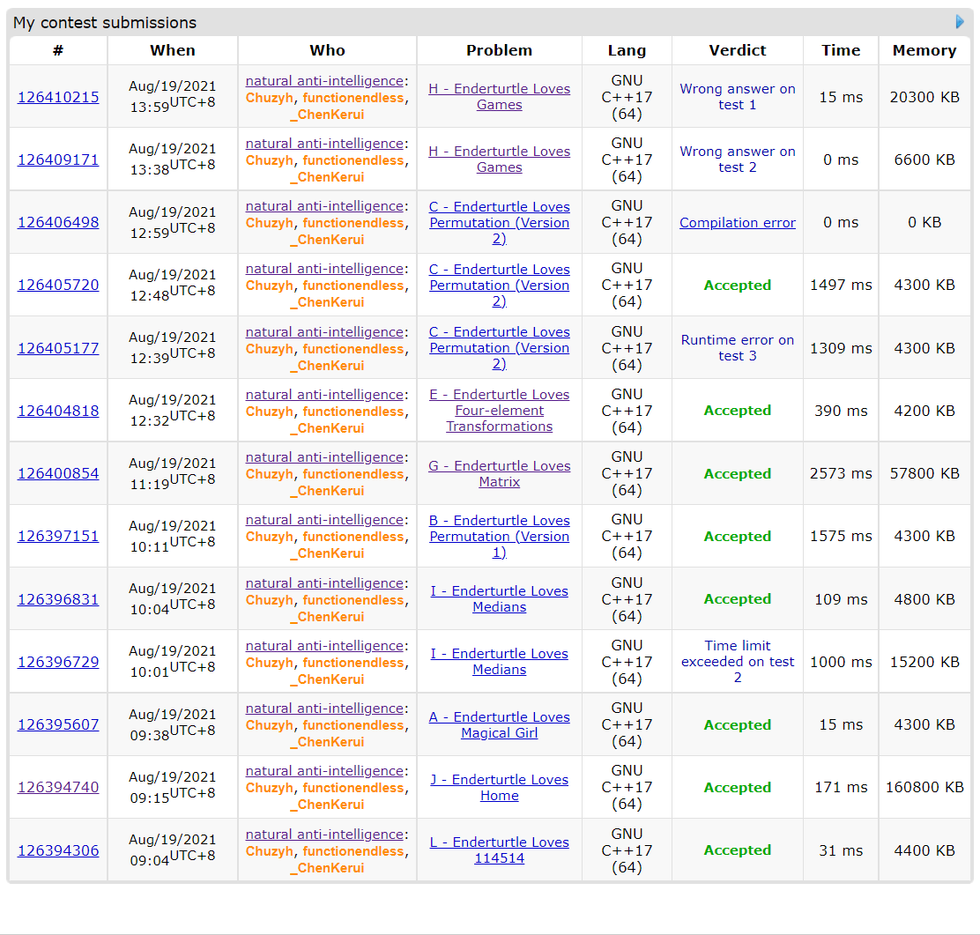Open functionendless profile in row 126405720
The image size is (980, 935).
(353, 286)
